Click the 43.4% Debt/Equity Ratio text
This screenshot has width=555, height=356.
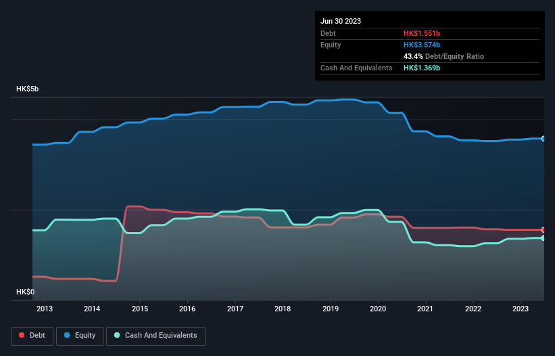(443, 56)
